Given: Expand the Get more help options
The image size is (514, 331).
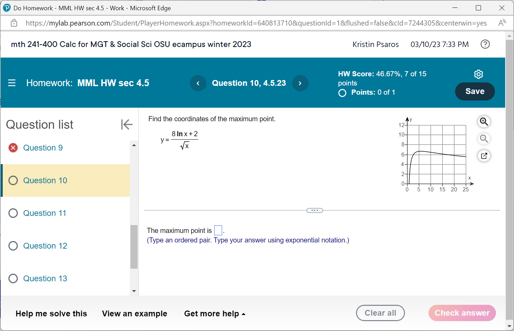Looking at the screenshot, I should tap(215, 313).
